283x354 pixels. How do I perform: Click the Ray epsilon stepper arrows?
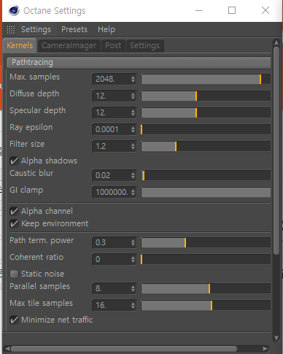(x=133, y=129)
